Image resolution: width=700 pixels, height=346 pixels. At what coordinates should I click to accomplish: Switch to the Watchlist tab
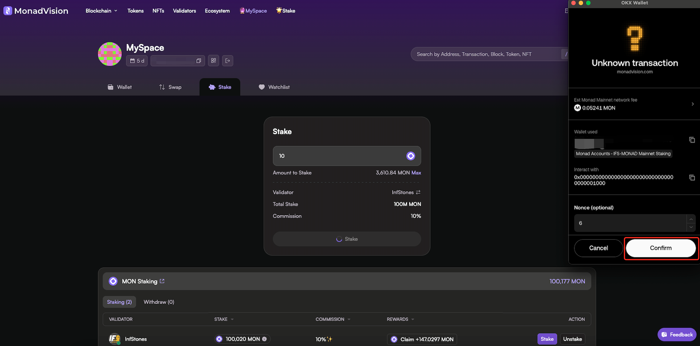coord(274,87)
